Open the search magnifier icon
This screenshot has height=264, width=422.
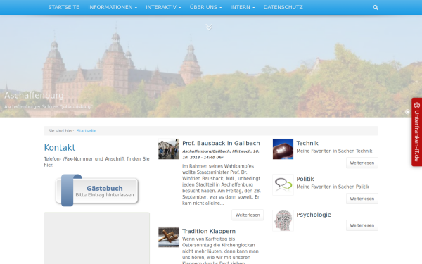coord(376,8)
